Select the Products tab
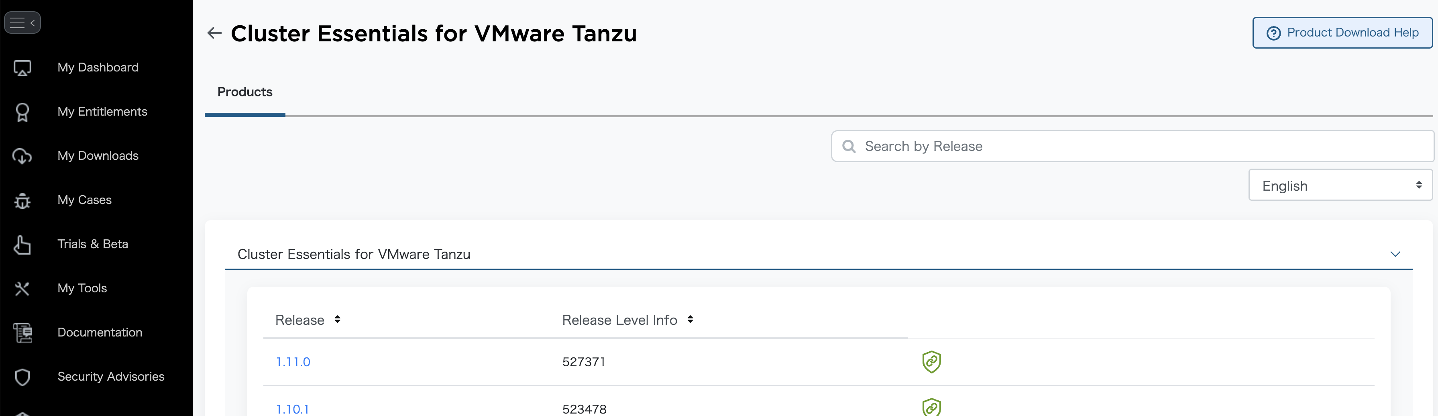1438x416 pixels. 244,92
